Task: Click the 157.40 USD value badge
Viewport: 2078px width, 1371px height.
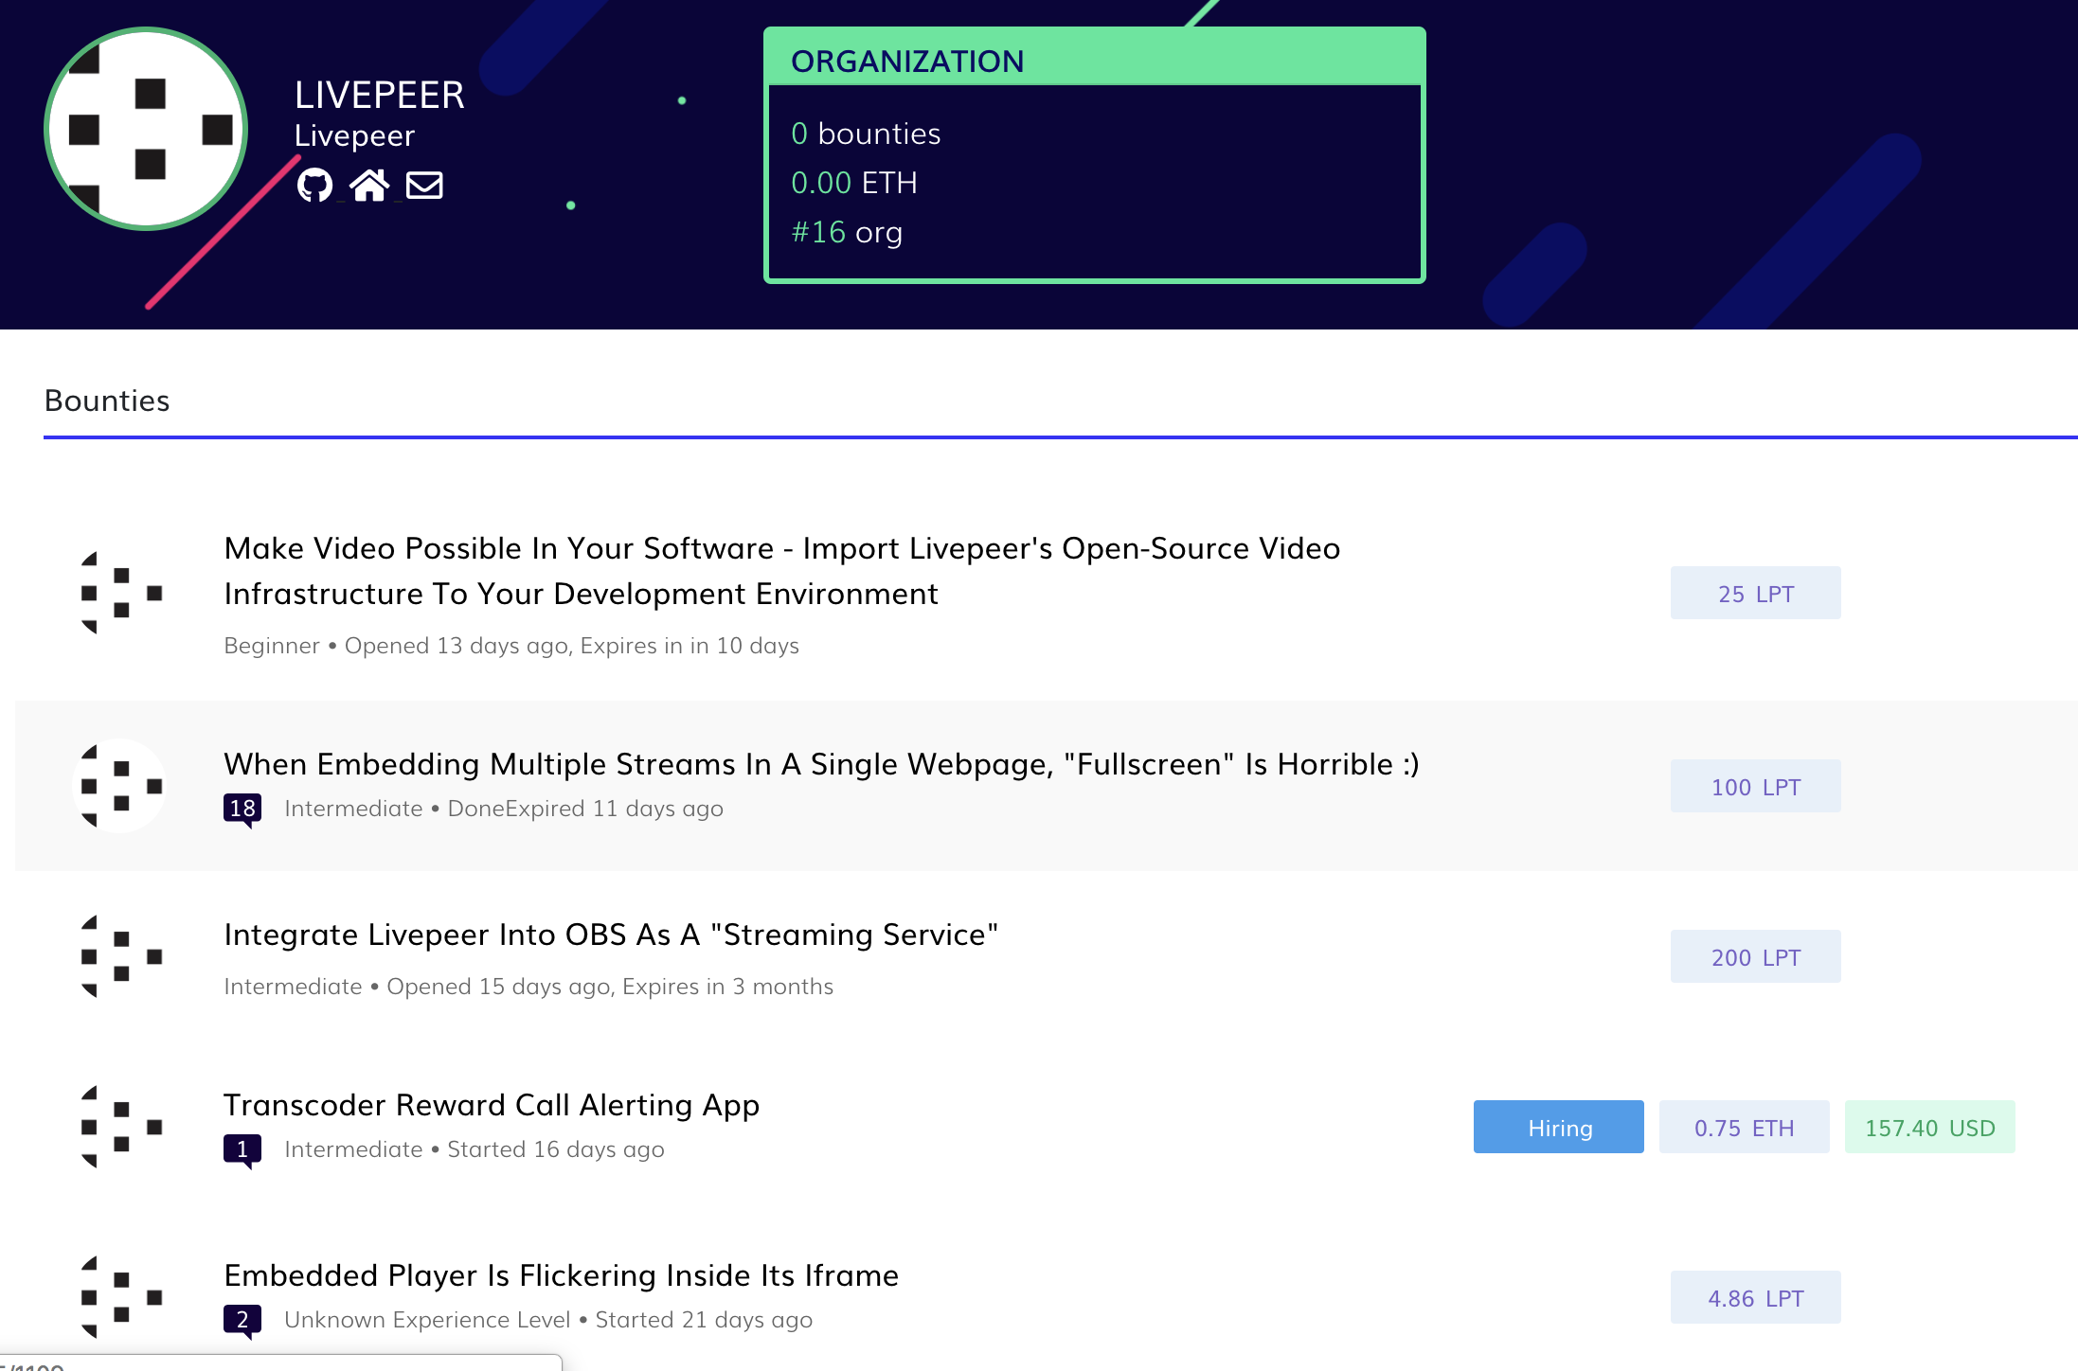Action: click(1929, 1128)
